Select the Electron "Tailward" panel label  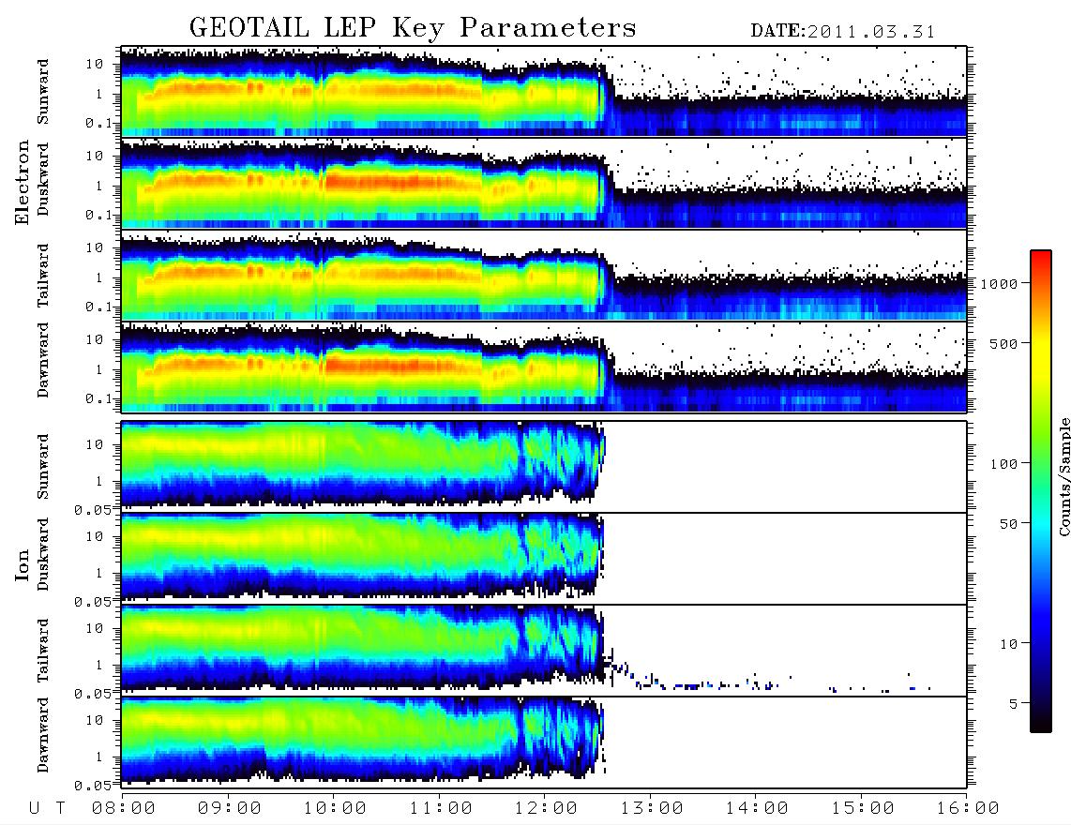(x=42, y=276)
